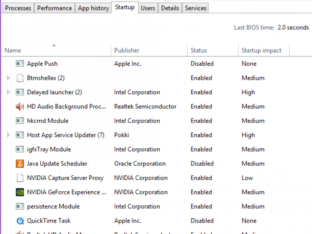Select the Startup tab
The height and width of the screenshot is (234, 312).
click(125, 7)
